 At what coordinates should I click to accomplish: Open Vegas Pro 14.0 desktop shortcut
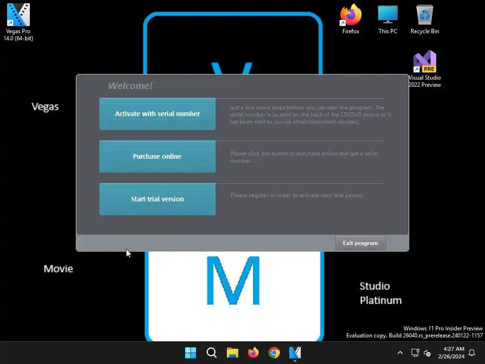(18, 22)
